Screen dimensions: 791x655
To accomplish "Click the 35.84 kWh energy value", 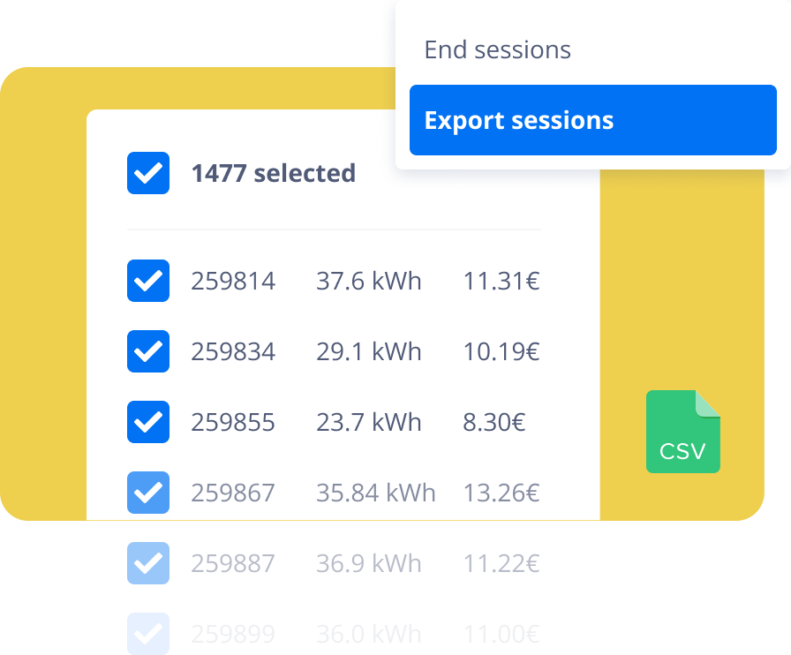I will (376, 493).
